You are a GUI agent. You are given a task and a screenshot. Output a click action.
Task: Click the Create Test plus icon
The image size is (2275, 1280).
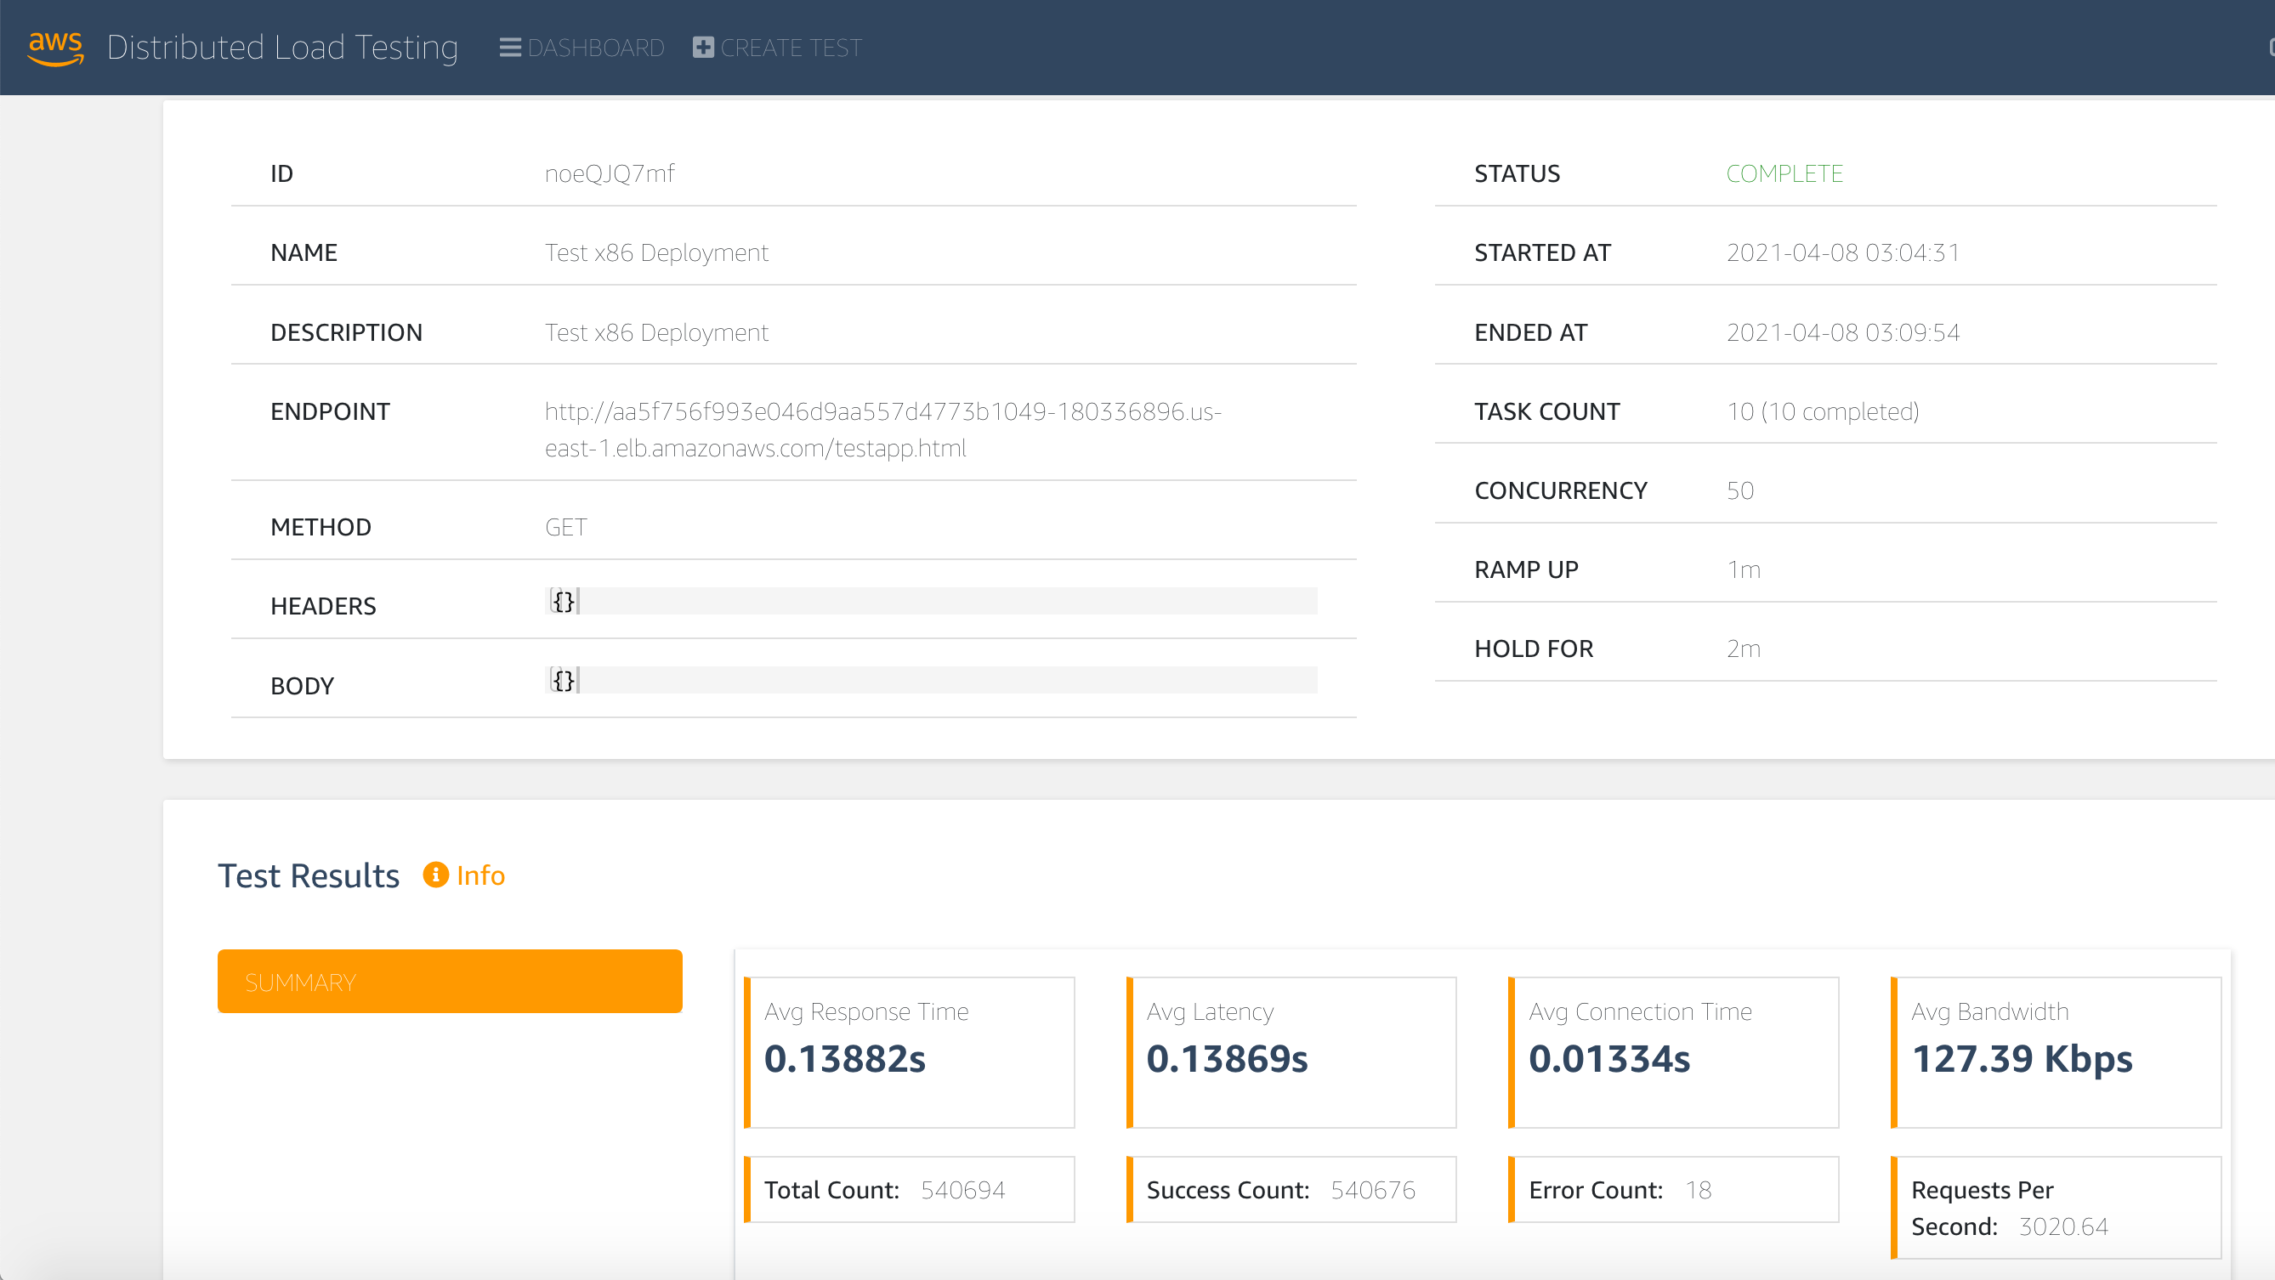pos(703,48)
